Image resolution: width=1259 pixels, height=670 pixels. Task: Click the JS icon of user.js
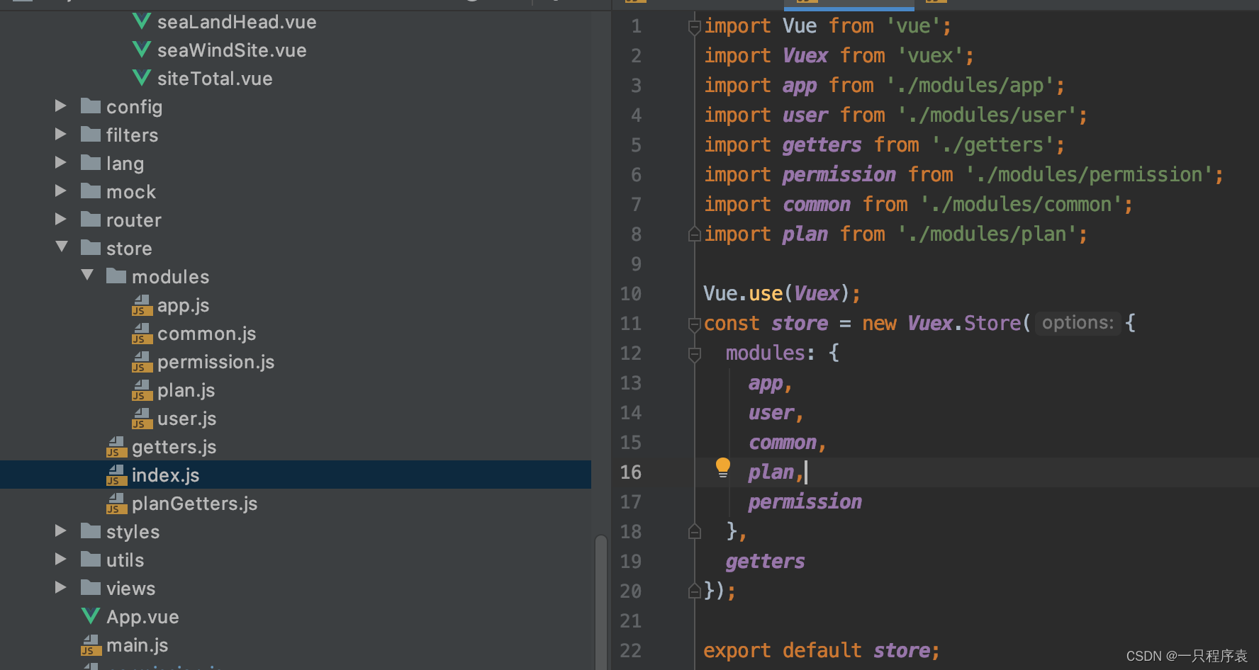point(142,419)
